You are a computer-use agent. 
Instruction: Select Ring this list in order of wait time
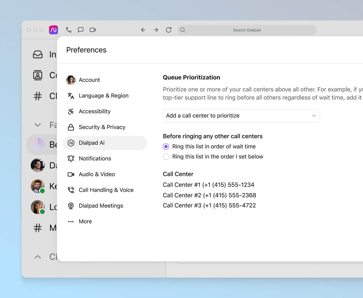[166, 146]
